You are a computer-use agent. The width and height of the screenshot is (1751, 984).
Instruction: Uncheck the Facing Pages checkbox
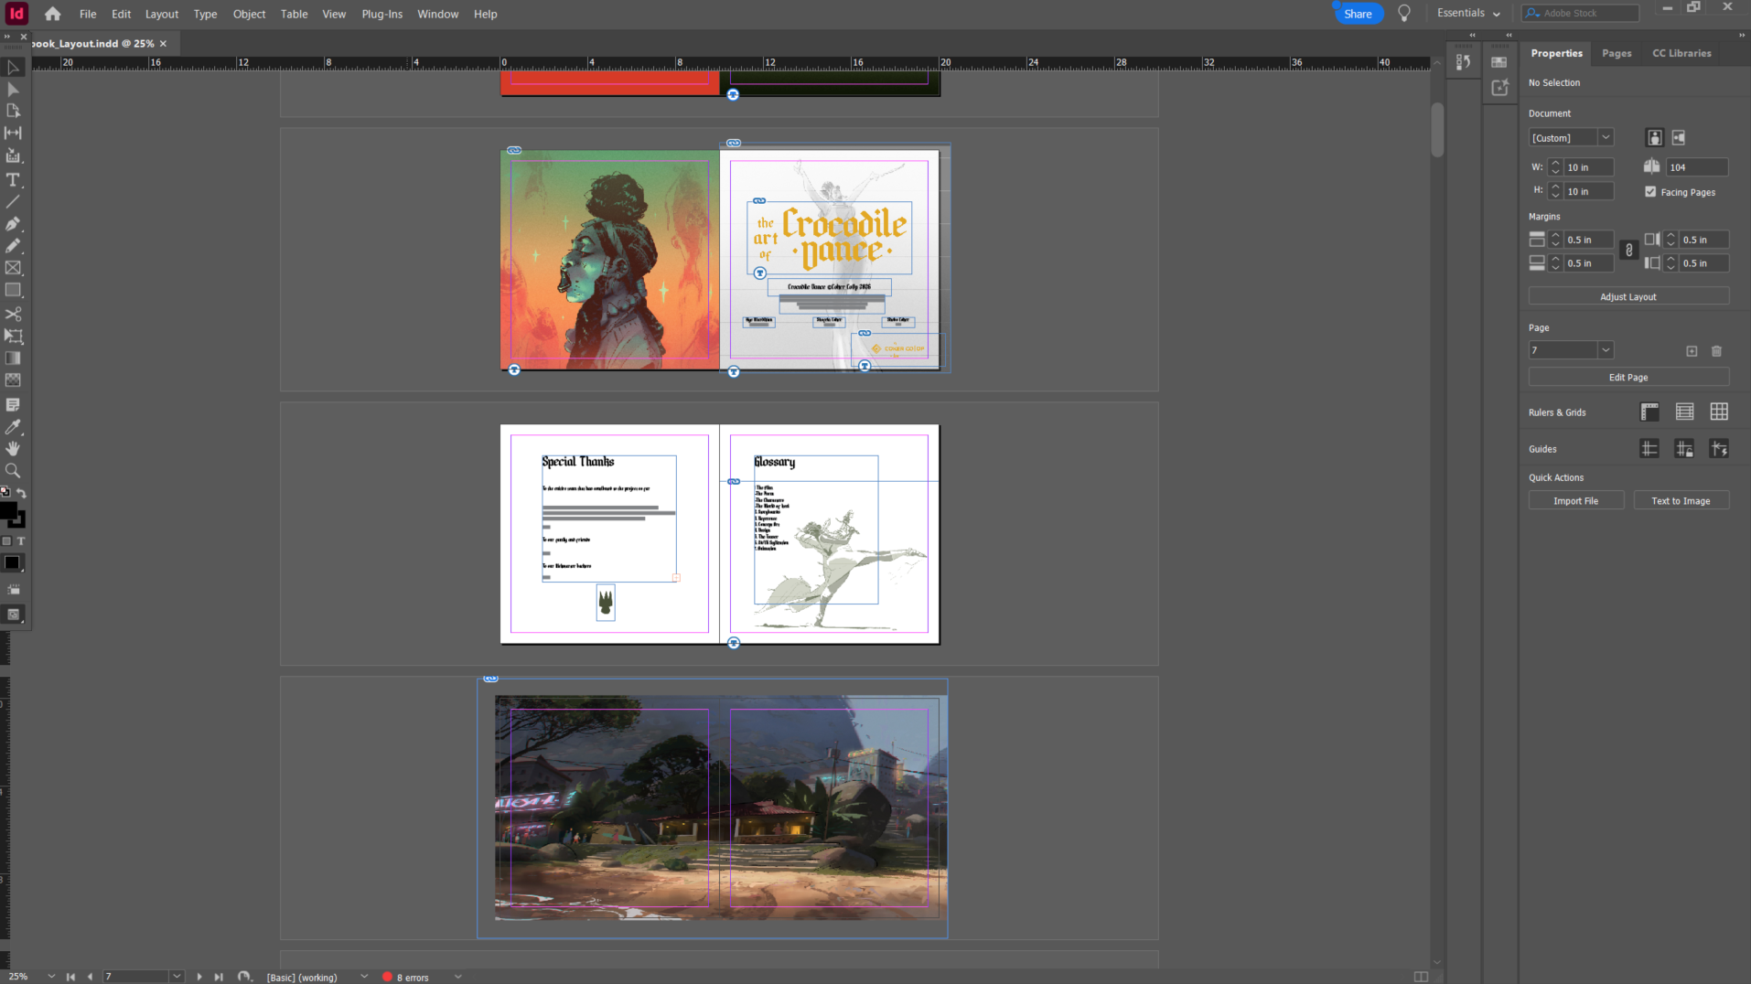[x=1650, y=192]
